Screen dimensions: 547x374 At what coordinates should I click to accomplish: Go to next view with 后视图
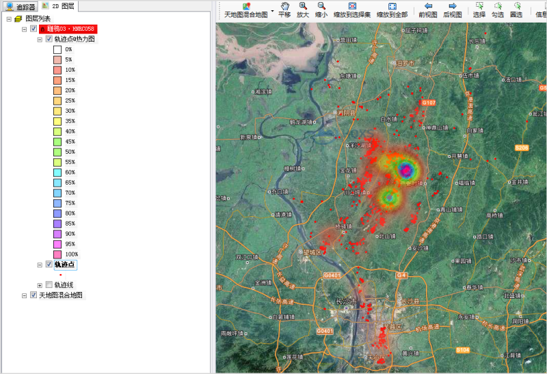[x=452, y=10]
